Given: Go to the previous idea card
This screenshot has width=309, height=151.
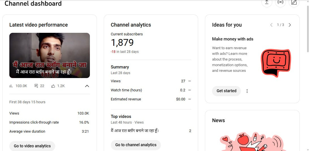Looking at the screenshot, I should [271, 25].
